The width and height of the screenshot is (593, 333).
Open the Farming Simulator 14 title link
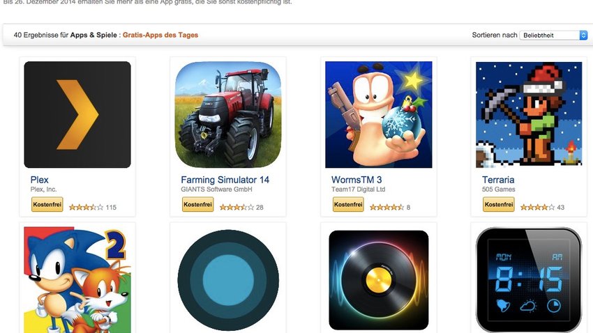(x=225, y=180)
